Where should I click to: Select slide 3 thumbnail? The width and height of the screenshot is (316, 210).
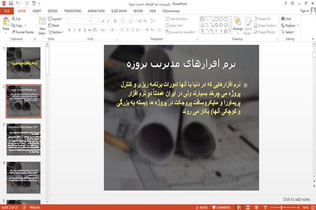(24, 139)
